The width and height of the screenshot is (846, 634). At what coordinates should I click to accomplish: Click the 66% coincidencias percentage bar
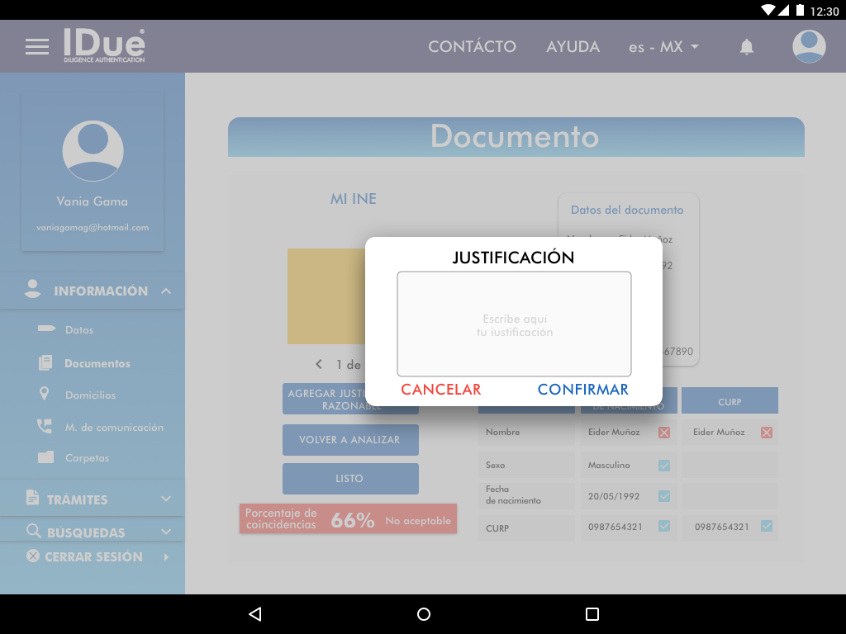[348, 519]
